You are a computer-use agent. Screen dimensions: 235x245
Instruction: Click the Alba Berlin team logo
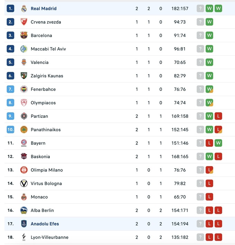pos(24,210)
